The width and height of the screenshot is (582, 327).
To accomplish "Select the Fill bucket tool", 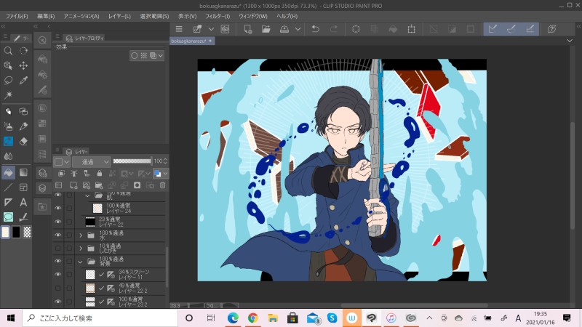I will (8, 172).
